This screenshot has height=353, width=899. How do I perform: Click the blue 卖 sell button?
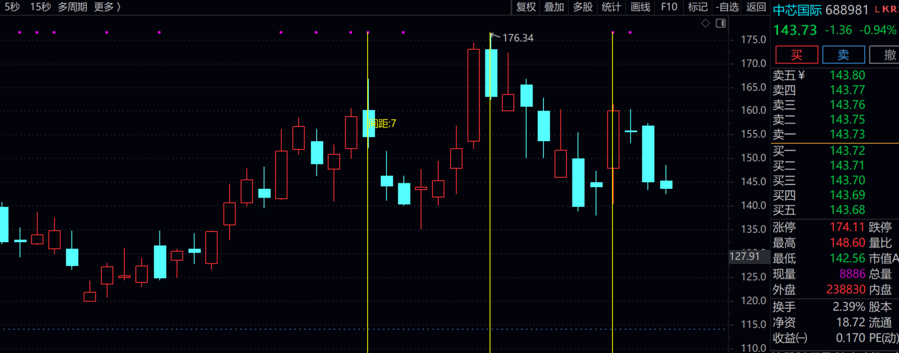tap(843, 55)
